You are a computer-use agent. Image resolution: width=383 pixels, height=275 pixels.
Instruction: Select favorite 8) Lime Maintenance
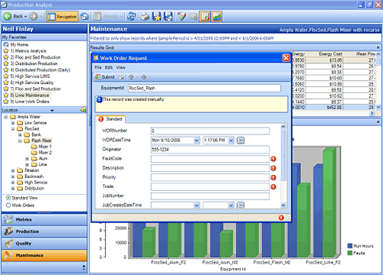tap(30, 95)
